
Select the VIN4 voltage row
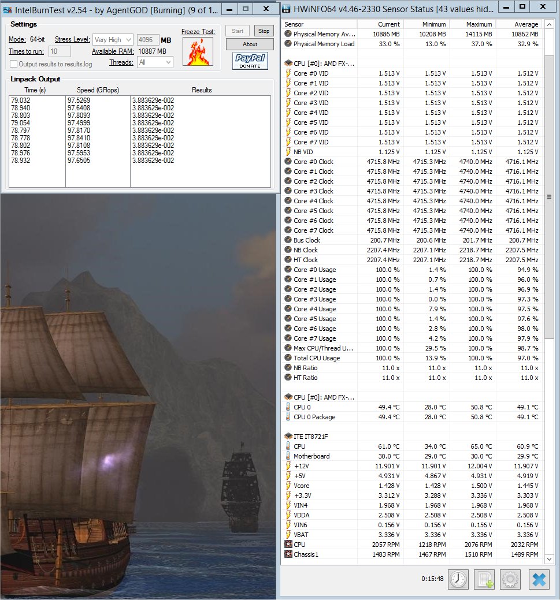[412, 505]
